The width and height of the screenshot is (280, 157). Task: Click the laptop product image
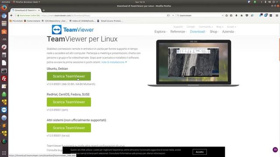(193, 63)
